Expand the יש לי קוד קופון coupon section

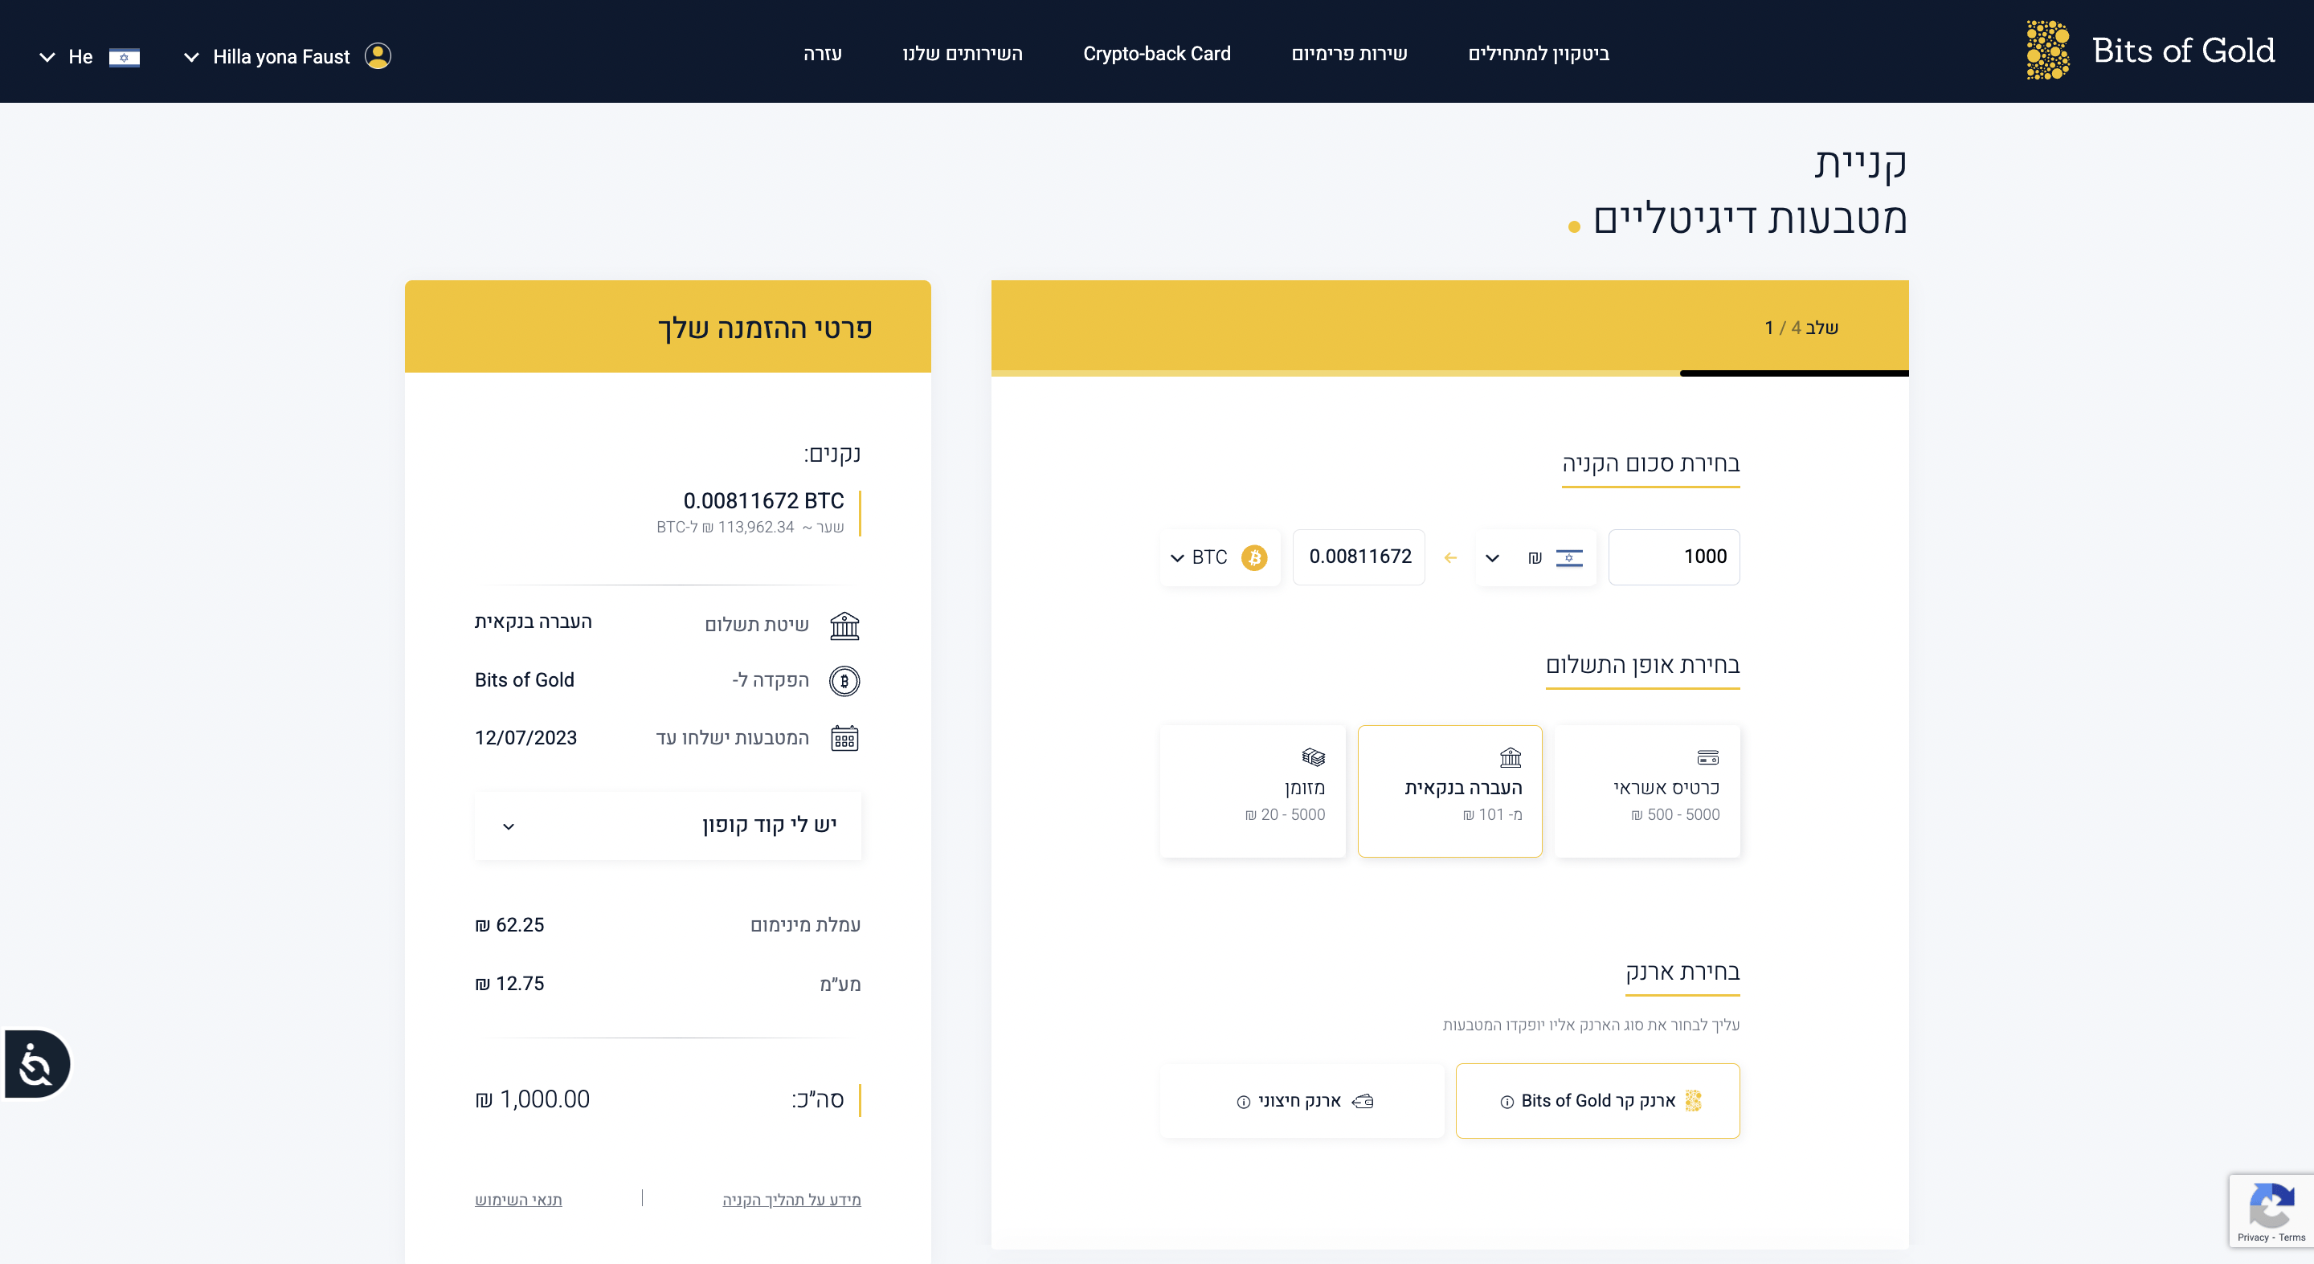click(668, 825)
